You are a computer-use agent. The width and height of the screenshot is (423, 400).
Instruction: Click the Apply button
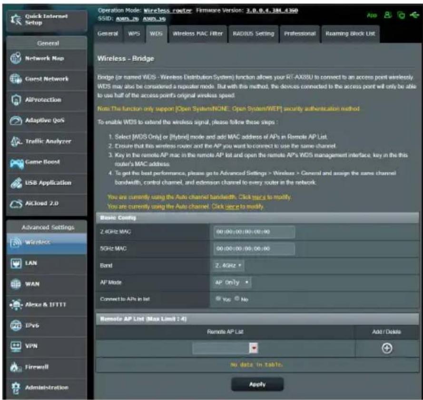(257, 384)
